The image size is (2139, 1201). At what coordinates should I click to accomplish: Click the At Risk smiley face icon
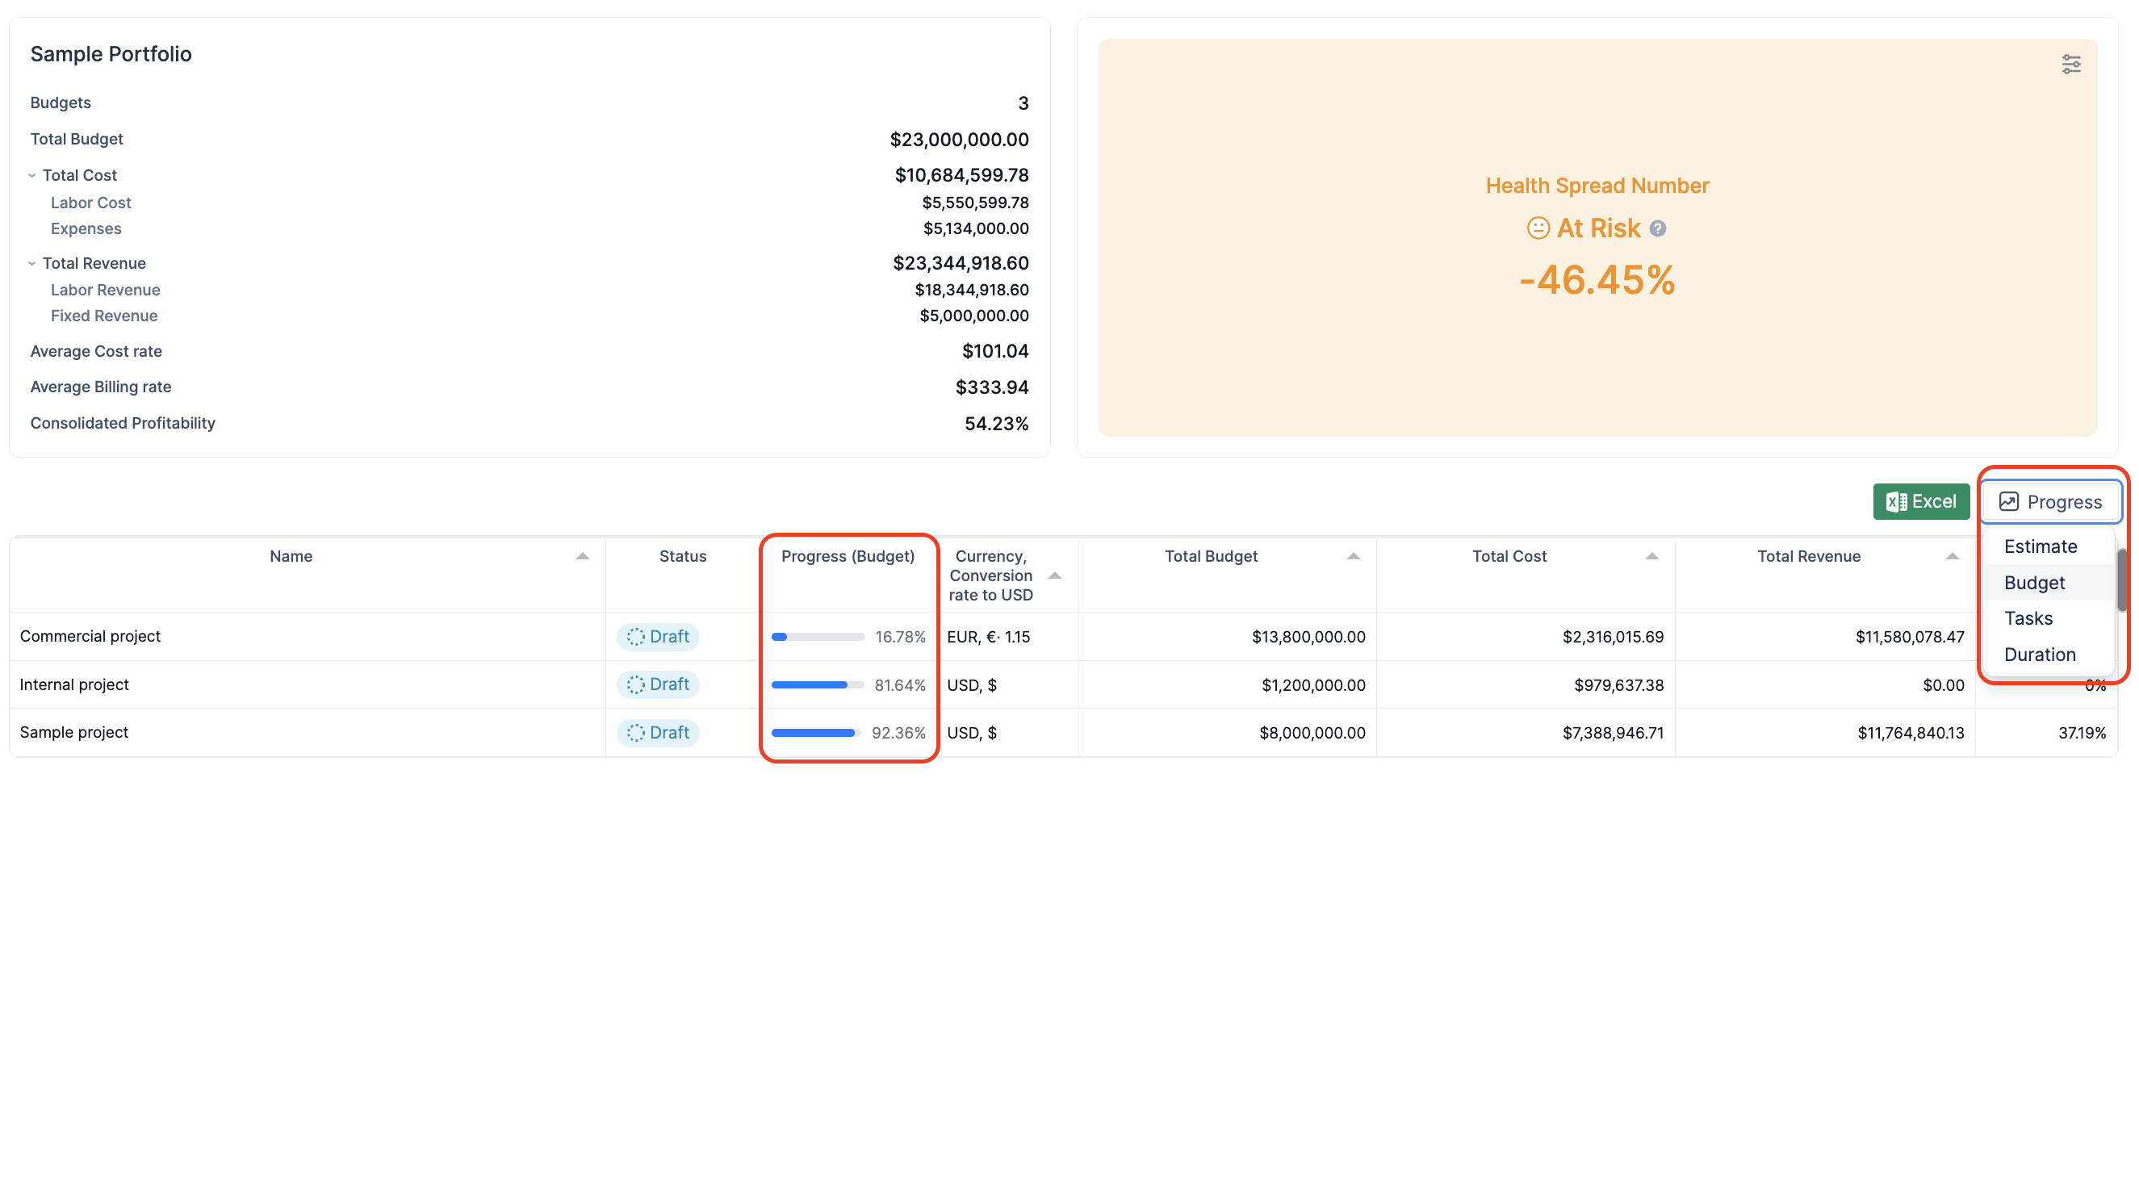tap(1538, 228)
